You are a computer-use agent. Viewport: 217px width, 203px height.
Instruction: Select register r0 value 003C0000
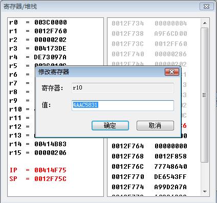coord(51,22)
